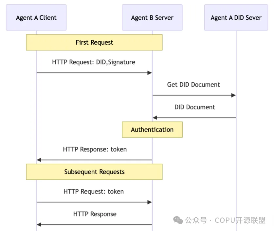The width and height of the screenshot is (274, 231).
Task: Select the Subsequent Requests yellow note
Action: click(x=94, y=172)
